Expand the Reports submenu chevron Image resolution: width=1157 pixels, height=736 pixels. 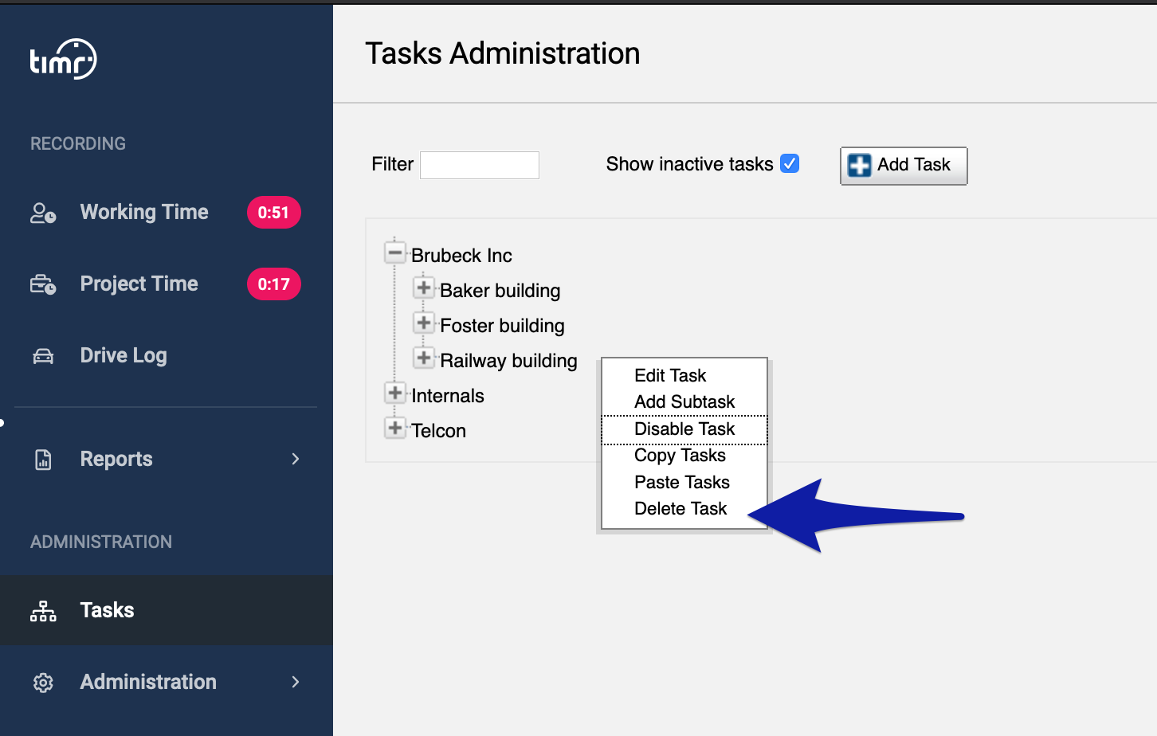[296, 459]
